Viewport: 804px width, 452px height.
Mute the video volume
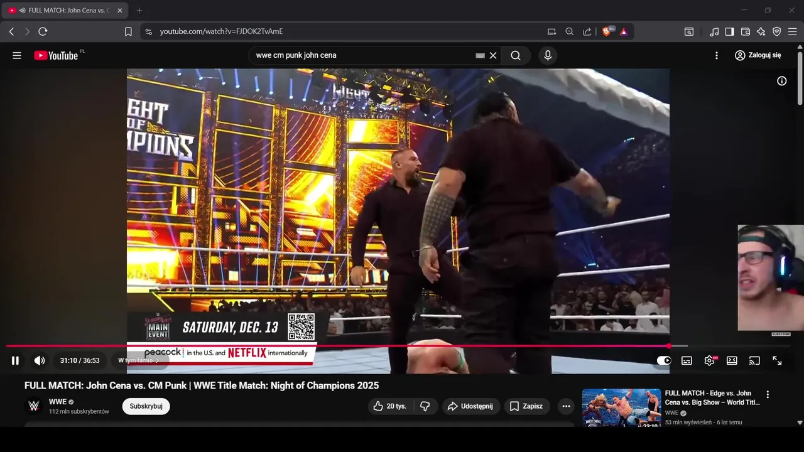pos(40,360)
